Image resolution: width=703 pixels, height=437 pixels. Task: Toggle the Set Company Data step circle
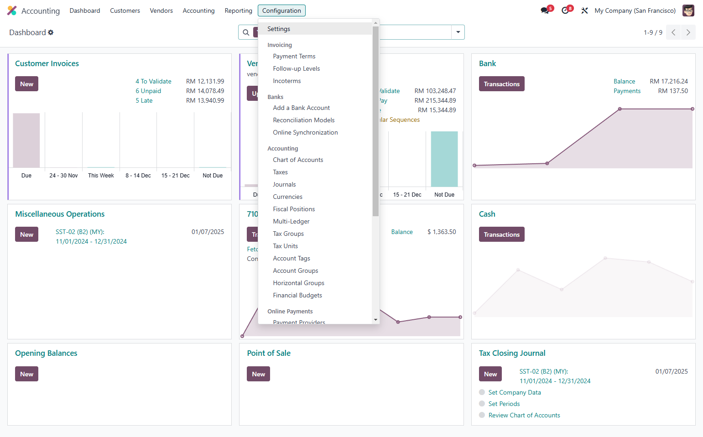click(482, 392)
